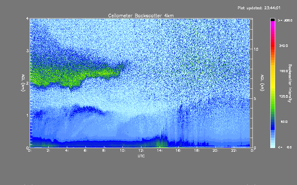The image size is (297, 185).
Task: Click the 4 tick on AGL (km) axis
Action: point(27,18)
